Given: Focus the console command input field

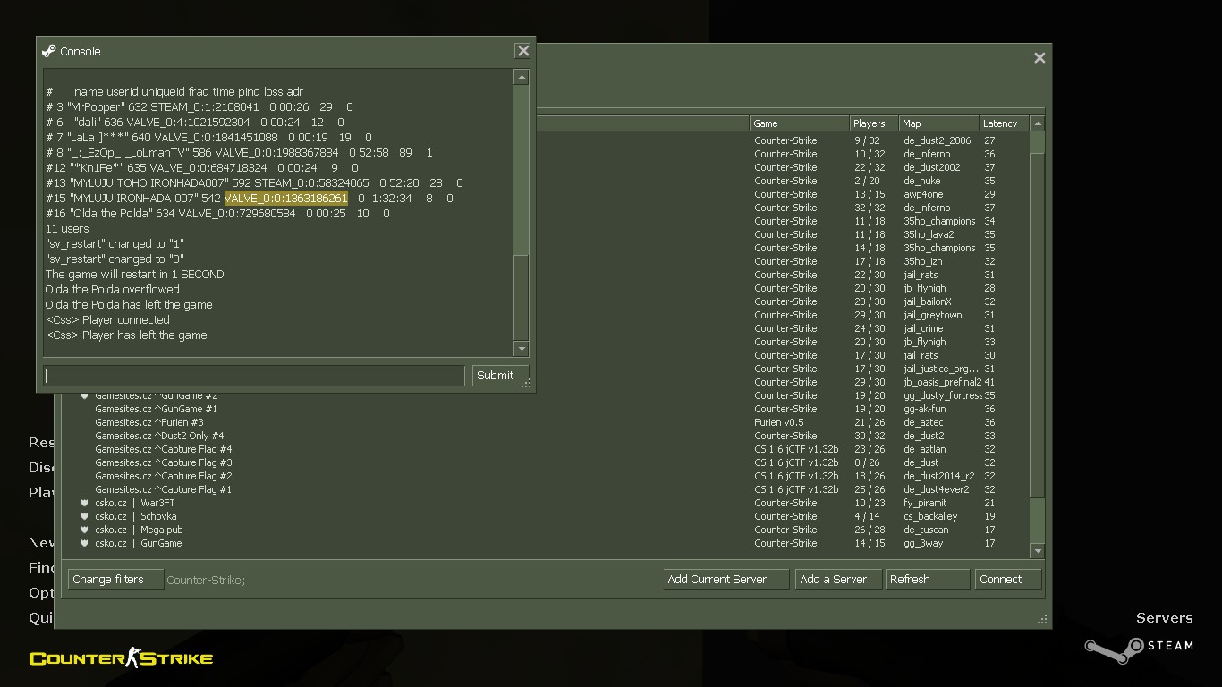Looking at the screenshot, I should tap(254, 376).
